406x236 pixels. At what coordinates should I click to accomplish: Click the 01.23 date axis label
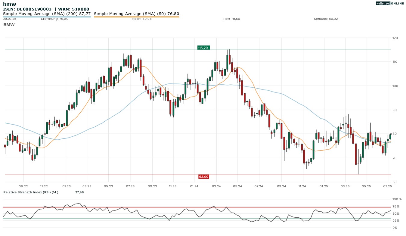click(x=67, y=186)
